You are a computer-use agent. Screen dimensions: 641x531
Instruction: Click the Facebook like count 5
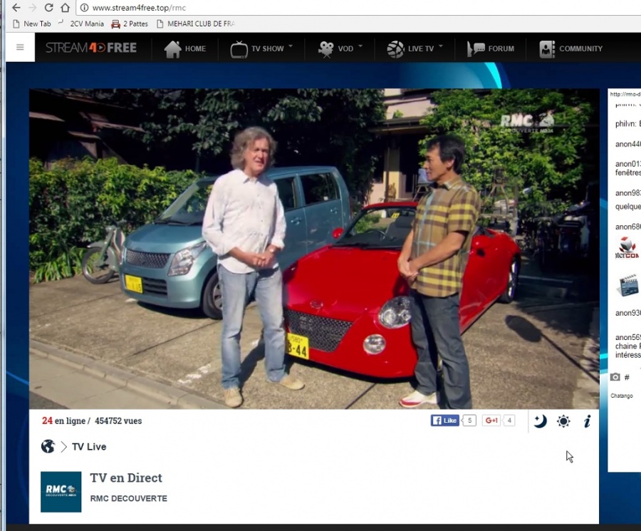click(x=470, y=420)
